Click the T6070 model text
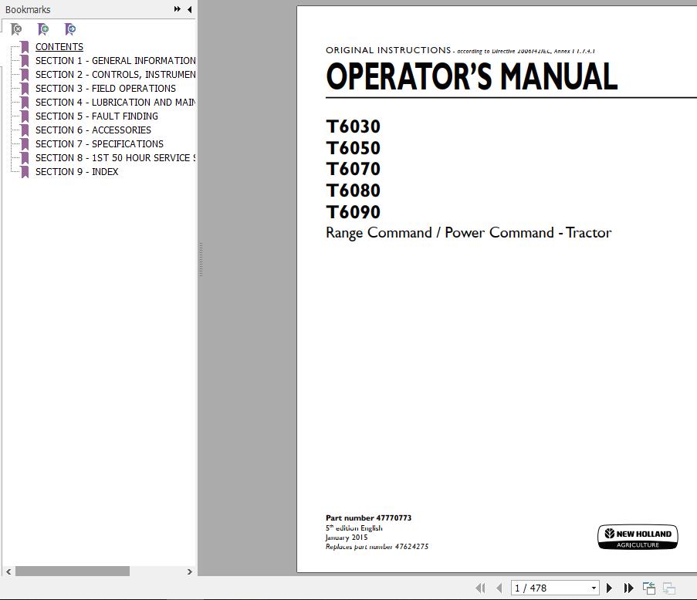 [x=354, y=169]
